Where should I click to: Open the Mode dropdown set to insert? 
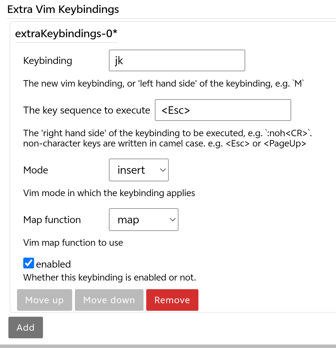pos(138,170)
